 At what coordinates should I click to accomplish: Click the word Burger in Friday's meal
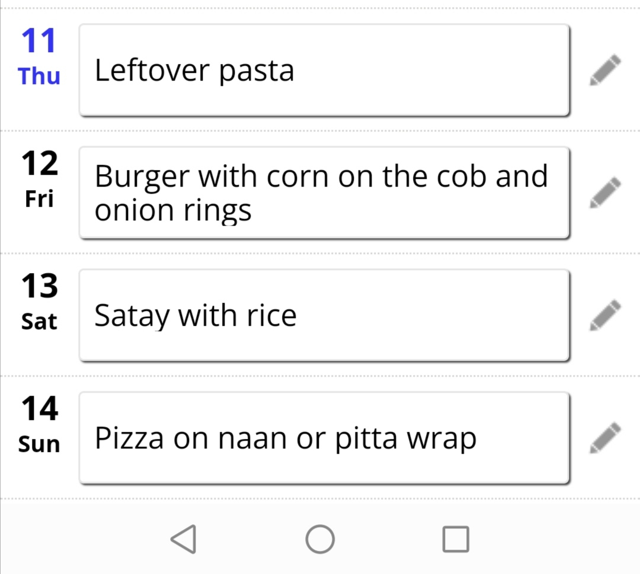point(142,177)
